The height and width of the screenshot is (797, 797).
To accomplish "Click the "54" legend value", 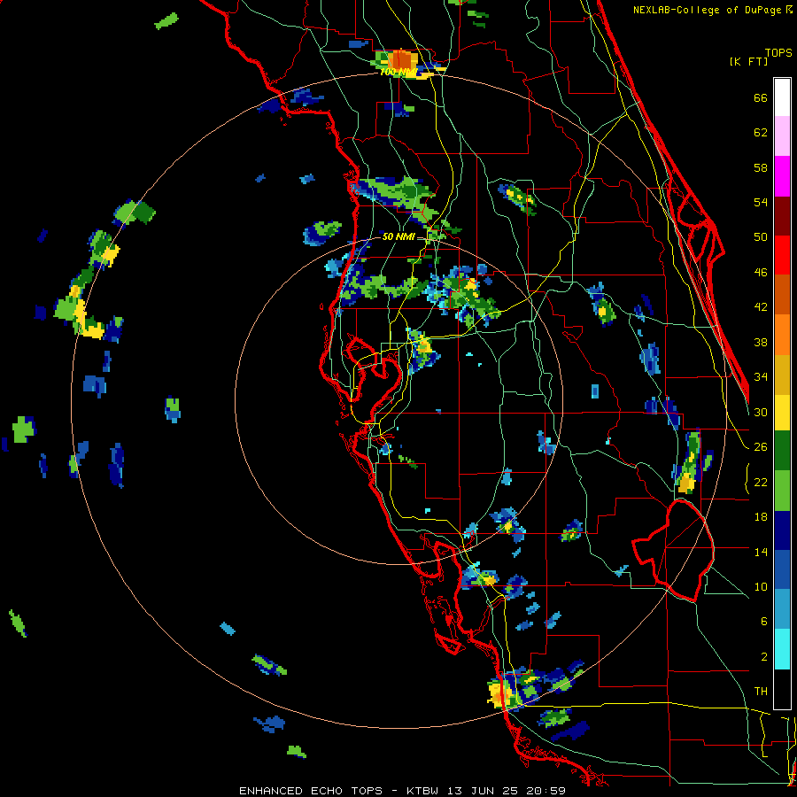I will click(761, 202).
